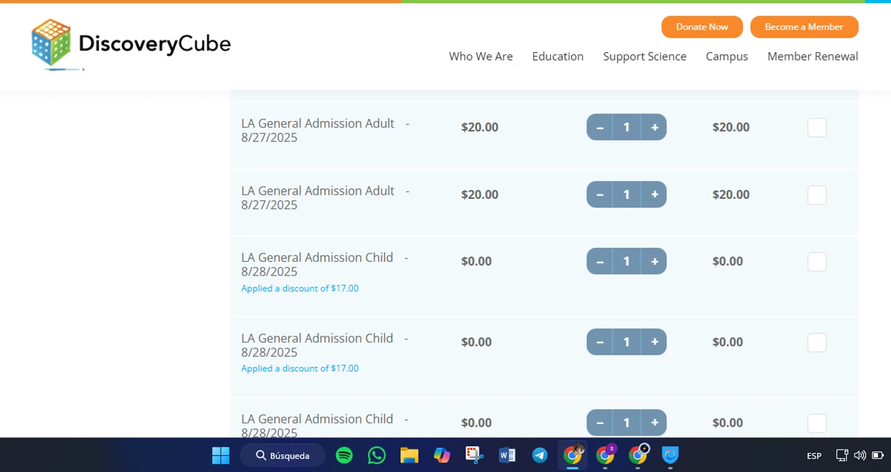Click unit price $20.00 in second Adult row
The height and width of the screenshot is (472, 891).
(x=480, y=194)
